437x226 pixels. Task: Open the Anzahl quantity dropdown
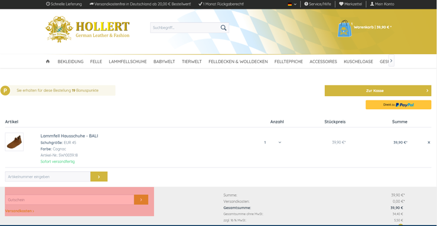pyautogui.click(x=273, y=142)
